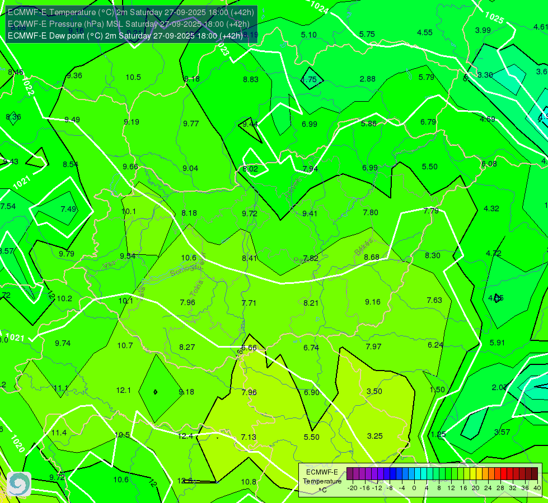Click the 7.71 dew point value
The height and width of the screenshot is (503, 548).
pos(249,302)
